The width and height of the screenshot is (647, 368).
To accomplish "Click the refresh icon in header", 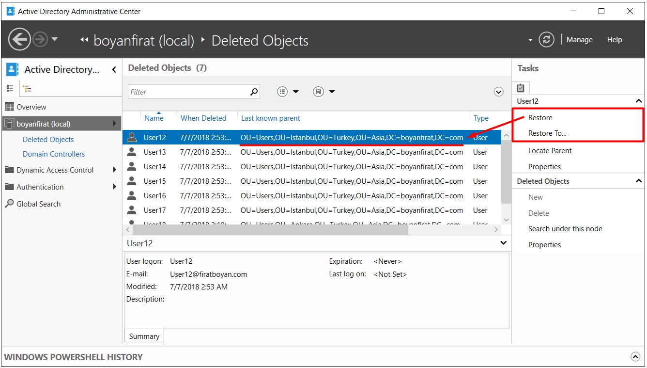I will tap(546, 40).
